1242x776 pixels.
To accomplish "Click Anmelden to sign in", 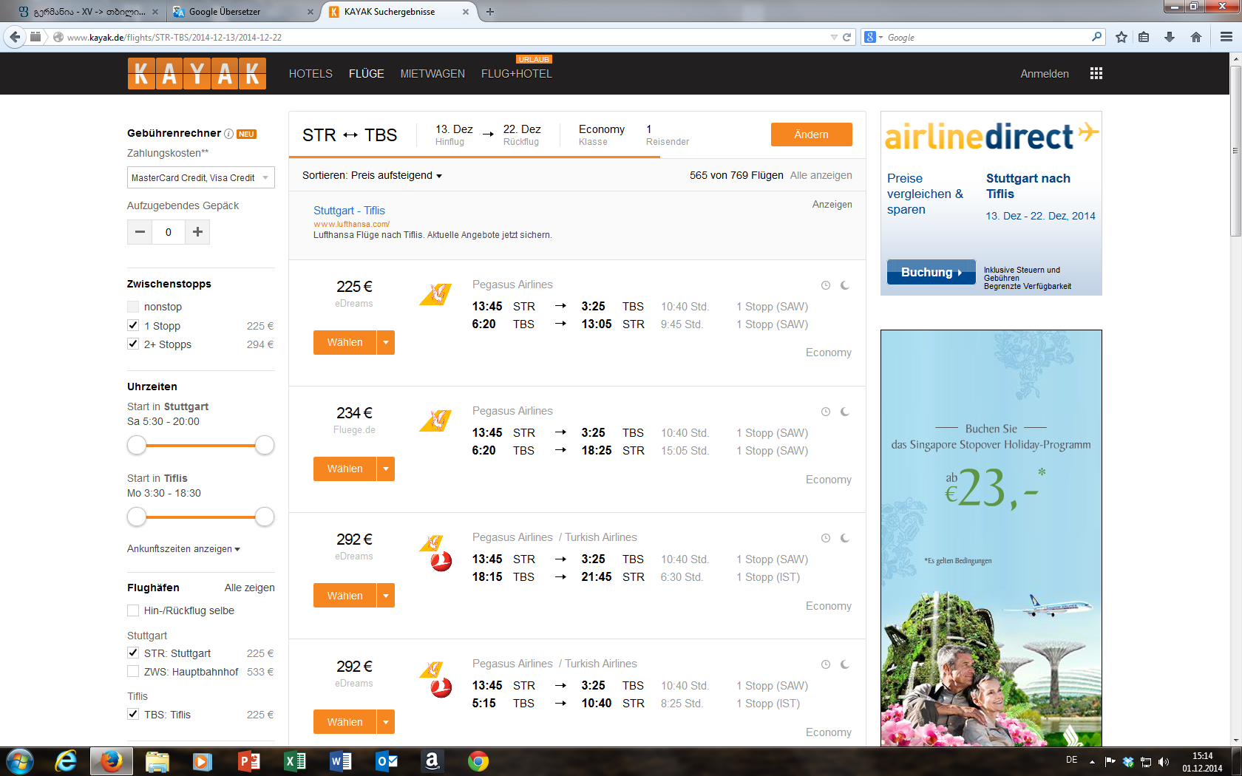I will tap(1045, 74).
